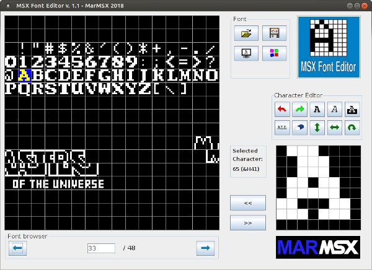Select the letter S glyph in grid
This screenshot has height=270, width=372.
point(51,89)
